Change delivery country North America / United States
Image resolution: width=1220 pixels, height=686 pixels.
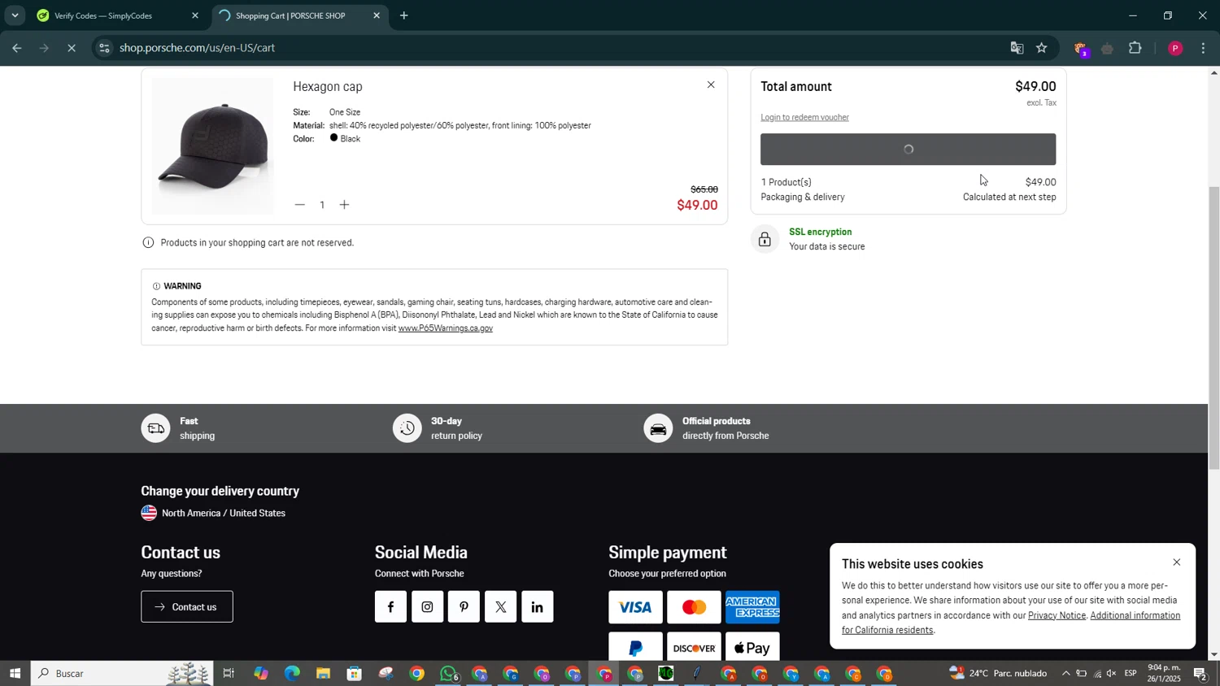tap(213, 513)
